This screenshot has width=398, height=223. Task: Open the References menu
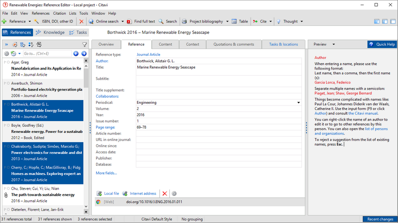[x=41, y=13]
